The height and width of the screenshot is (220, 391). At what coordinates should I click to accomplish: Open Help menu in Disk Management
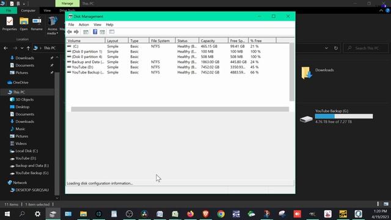point(109,24)
